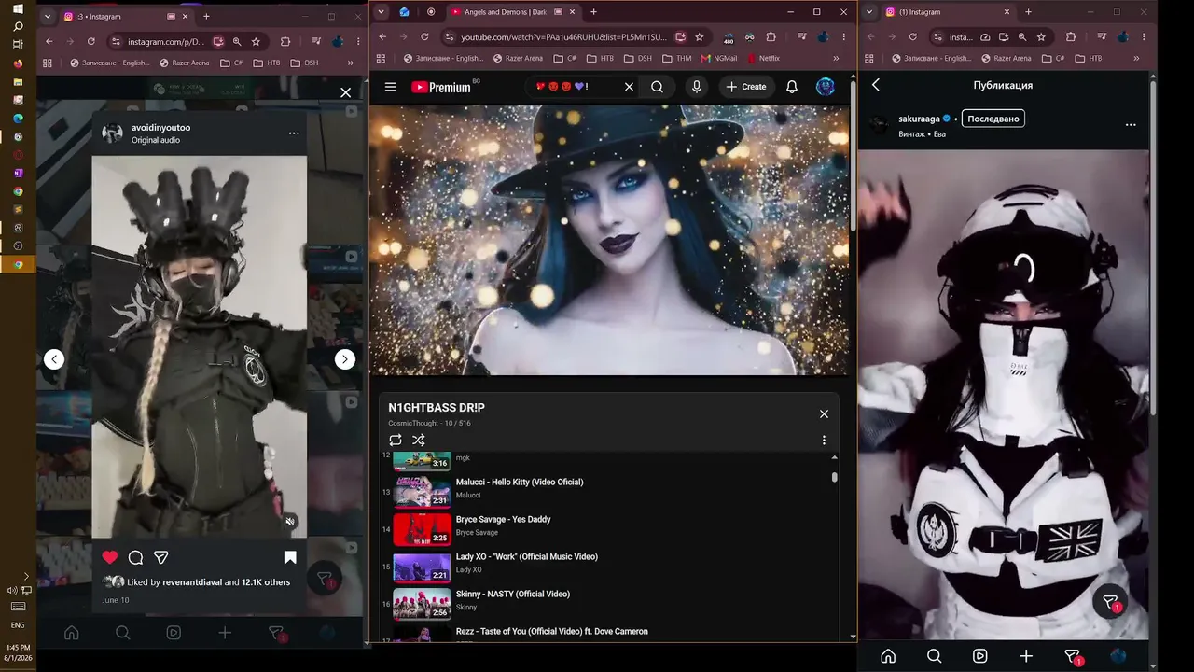The image size is (1194, 672).
Task: Expand the tab search dropdown in right window
Action: pyautogui.click(x=869, y=12)
